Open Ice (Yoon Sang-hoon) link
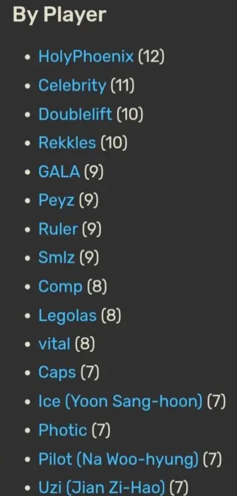This screenshot has height=496, width=237. (x=120, y=401)
